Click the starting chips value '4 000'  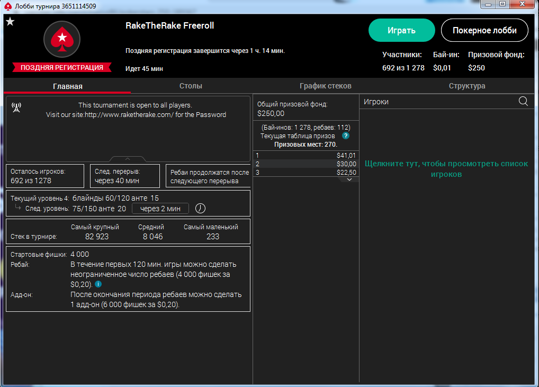[80, 254]
